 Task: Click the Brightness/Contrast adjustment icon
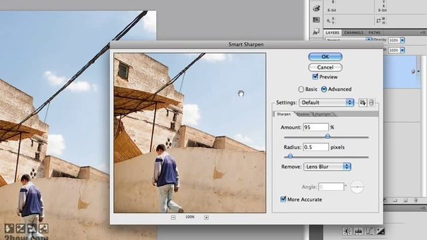pos(347,231)
